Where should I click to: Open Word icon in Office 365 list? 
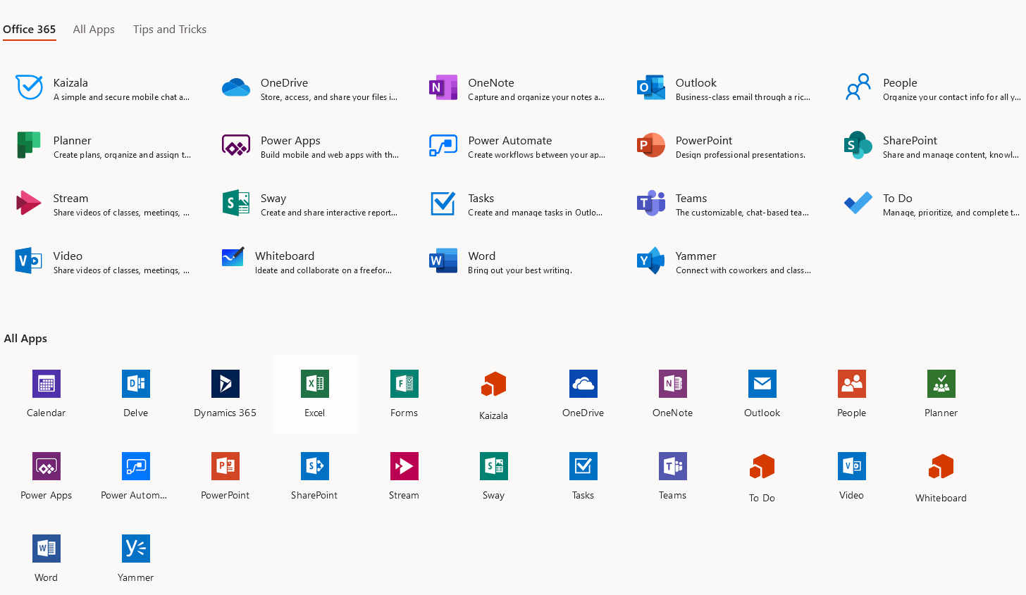pos(444,261)
